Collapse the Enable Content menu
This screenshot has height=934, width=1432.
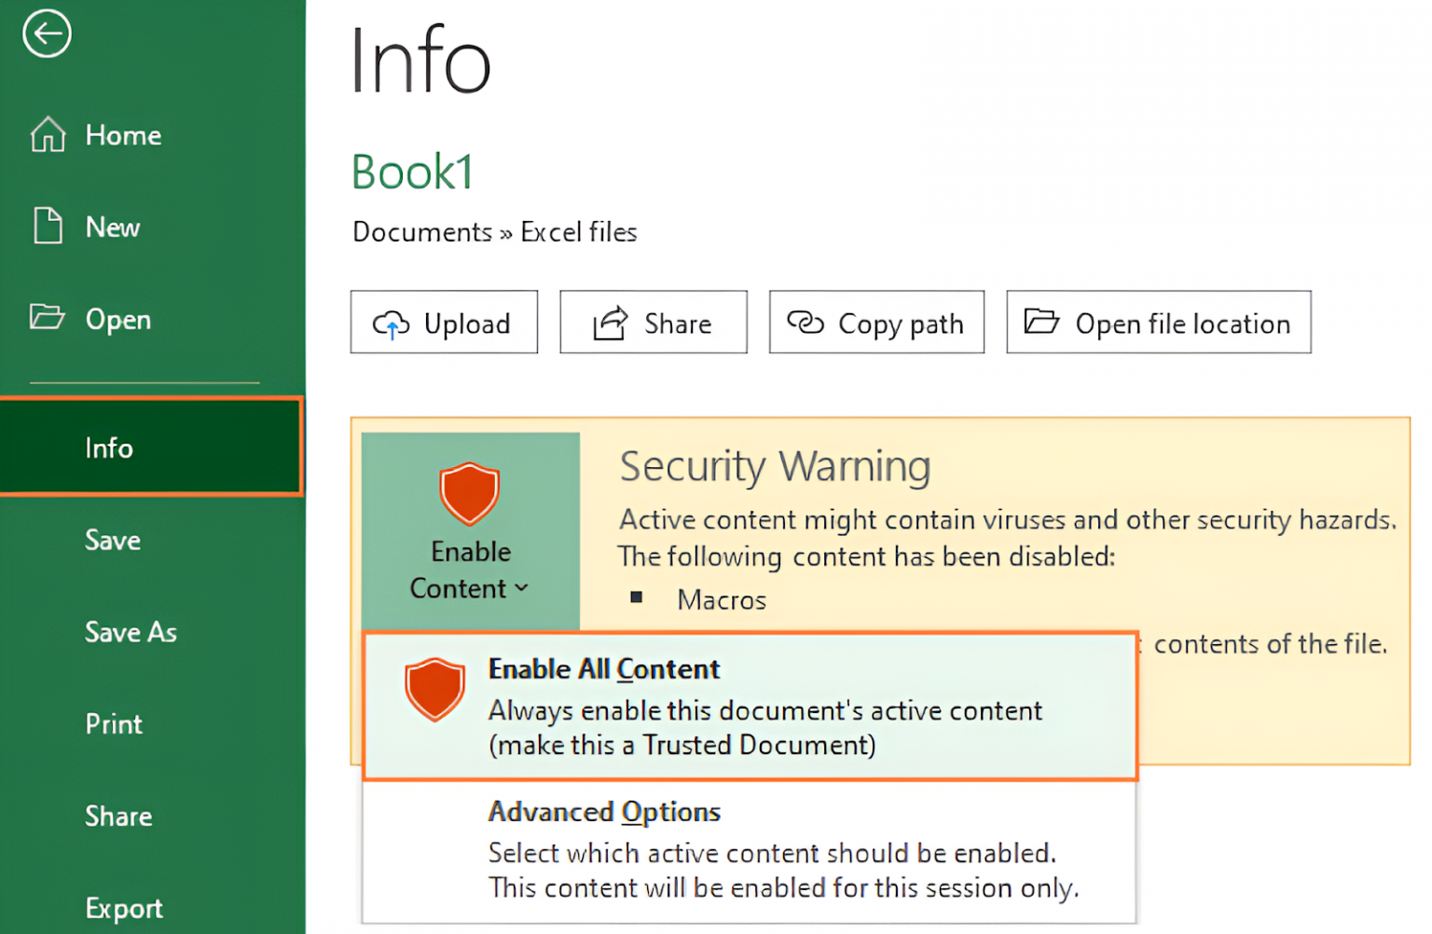pyautogui.click(x=522, y=588)
